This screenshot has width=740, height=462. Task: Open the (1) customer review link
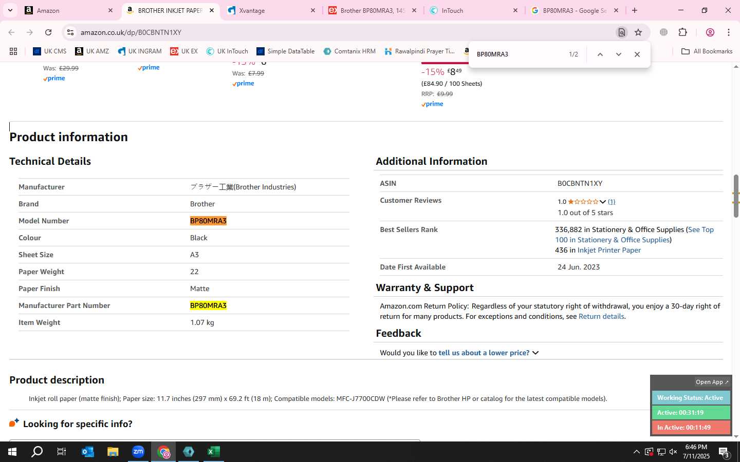[612, 202]
